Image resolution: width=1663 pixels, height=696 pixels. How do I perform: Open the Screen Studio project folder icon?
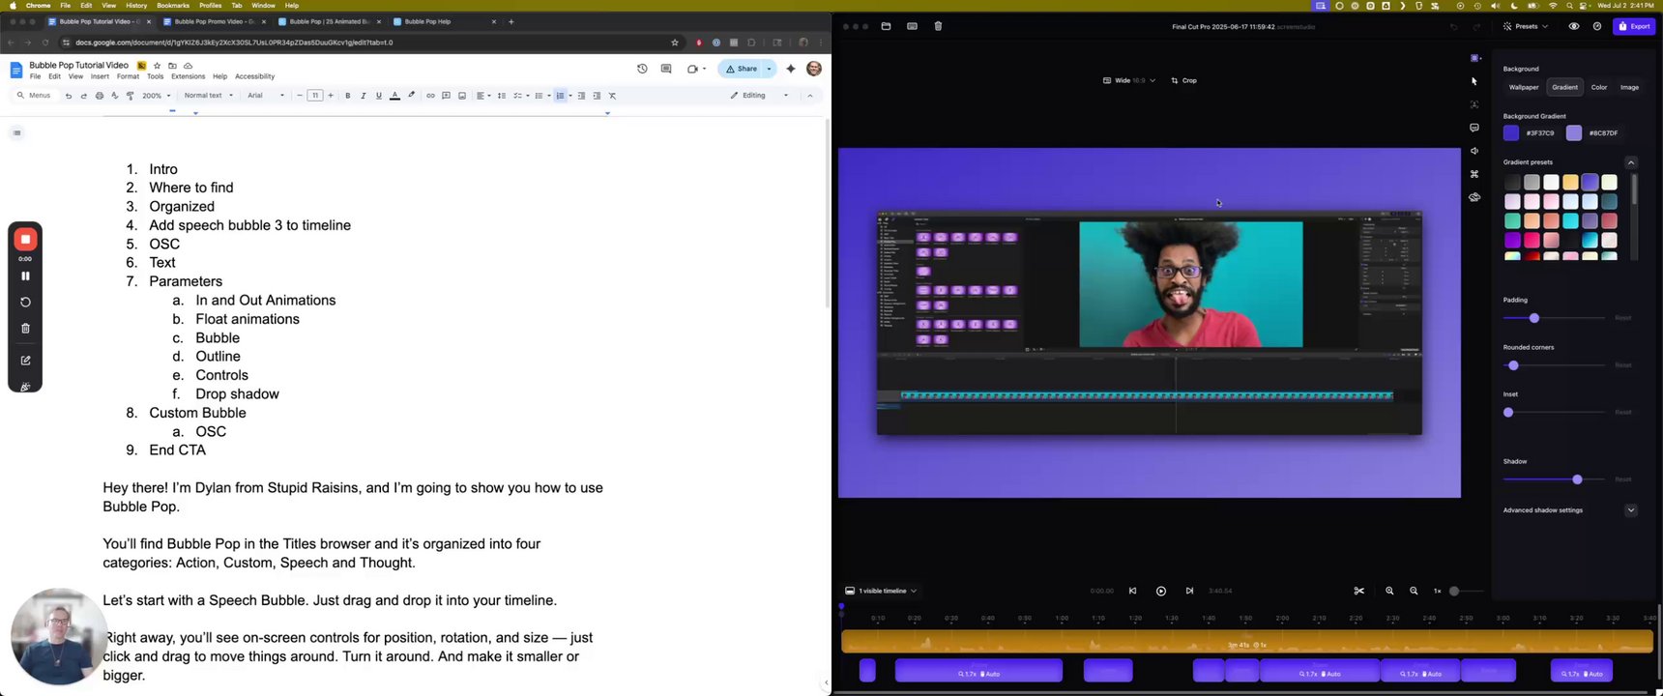point(886,26)
